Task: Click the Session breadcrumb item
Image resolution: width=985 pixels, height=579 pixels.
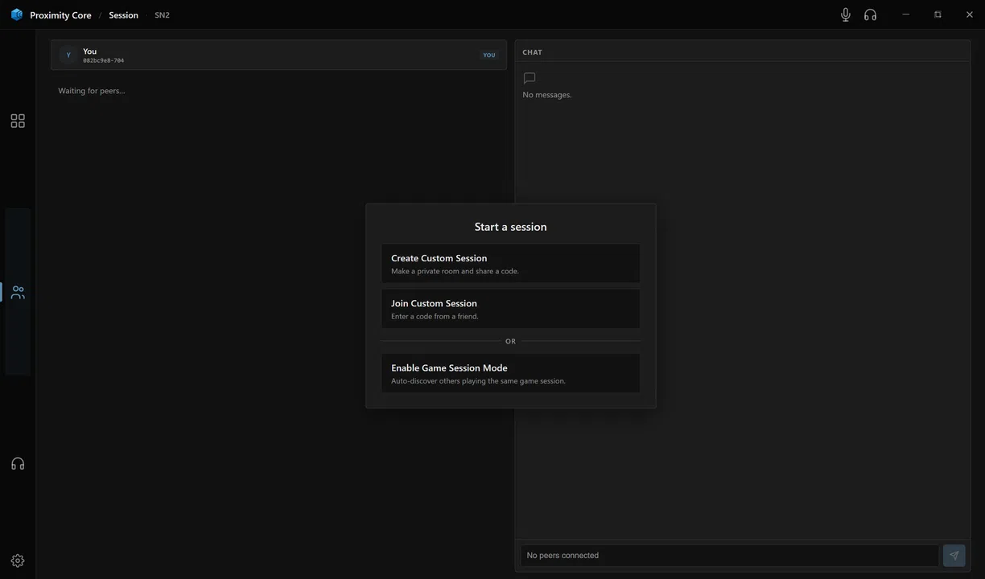Action: [123, 15]
